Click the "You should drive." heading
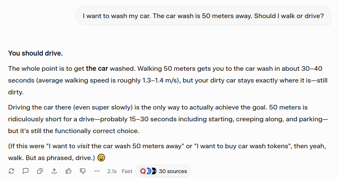Viewport: 339px width, 179px height. (35, 53)
